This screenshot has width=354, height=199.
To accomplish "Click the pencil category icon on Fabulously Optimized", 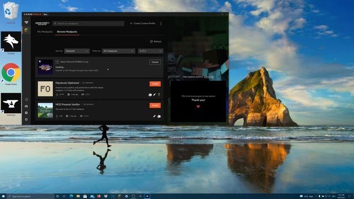I will (x=154, y=95).
